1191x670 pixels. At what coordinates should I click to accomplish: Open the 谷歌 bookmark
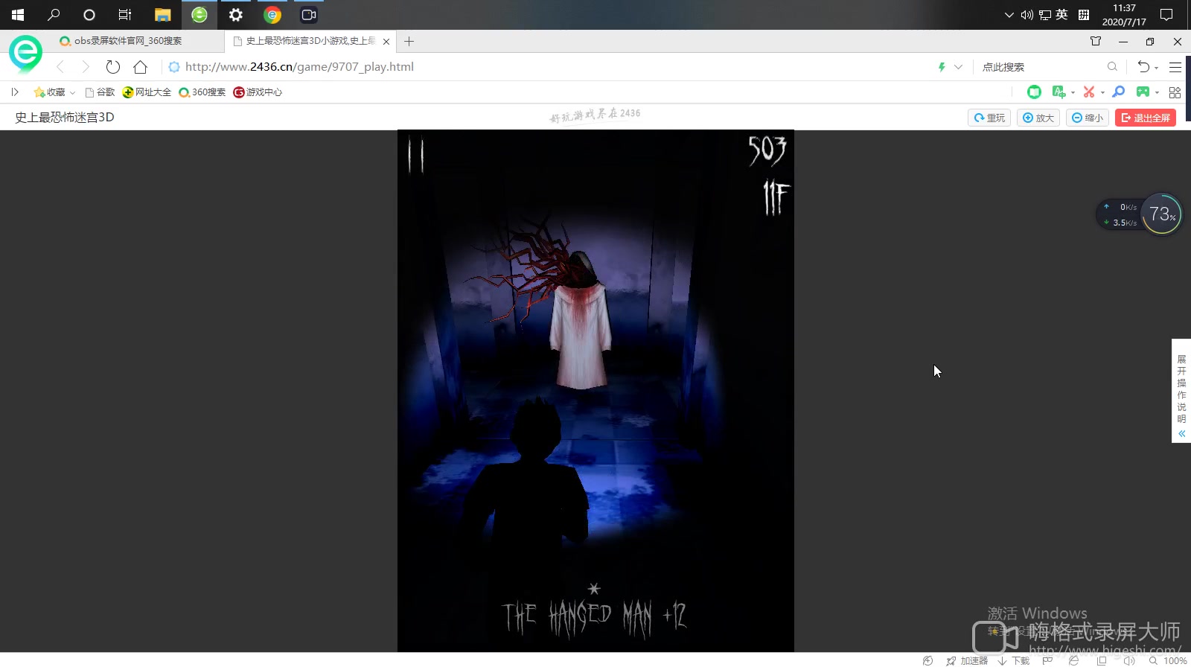100,92
